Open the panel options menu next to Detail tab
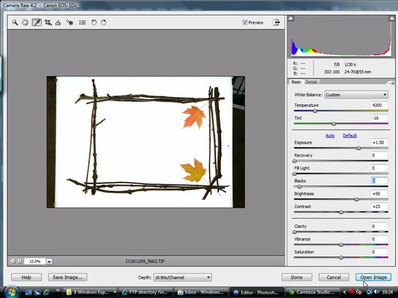Screen dimensions: 398x298 click(x=392, y=83)
